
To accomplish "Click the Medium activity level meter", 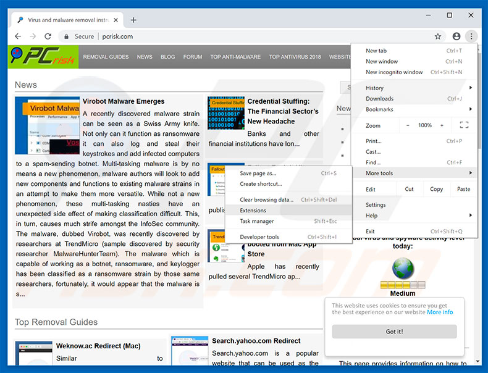I will [x=403, y=285].
